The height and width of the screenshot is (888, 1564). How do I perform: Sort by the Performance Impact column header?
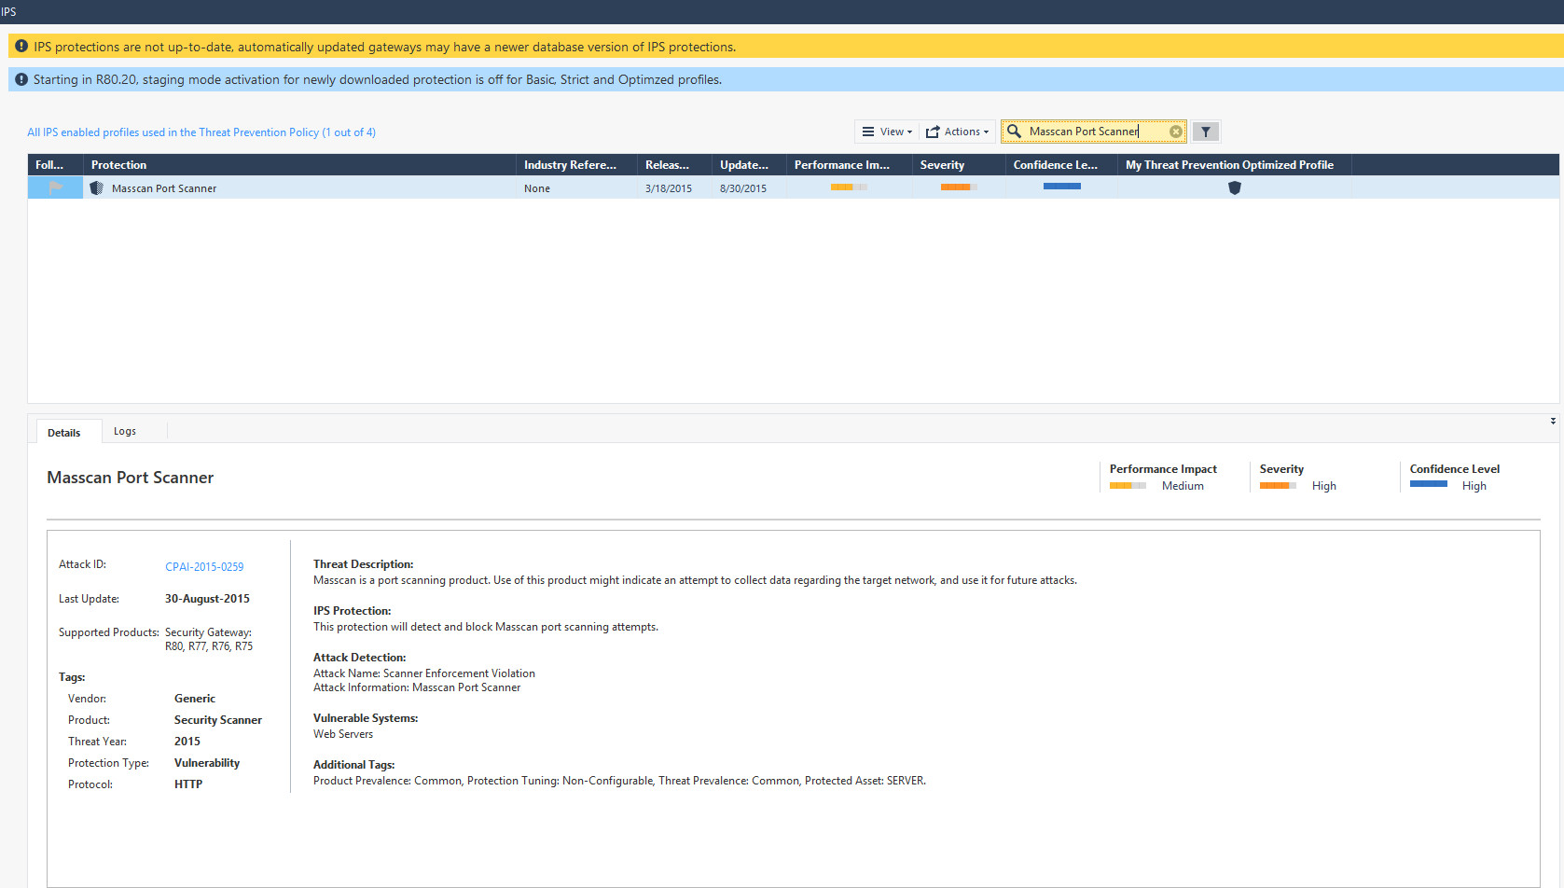pyautogui.click(x=849, y=164)
